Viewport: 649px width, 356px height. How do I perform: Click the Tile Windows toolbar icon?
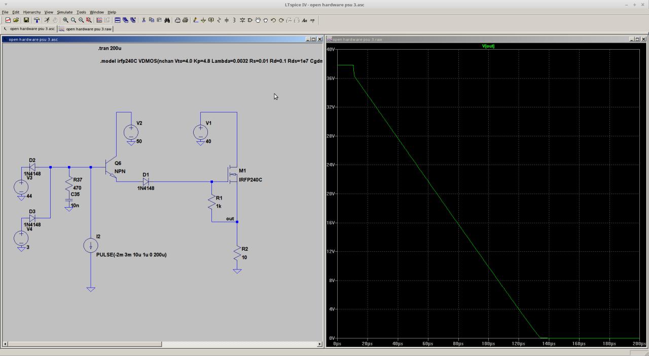(x=118, y=20)
